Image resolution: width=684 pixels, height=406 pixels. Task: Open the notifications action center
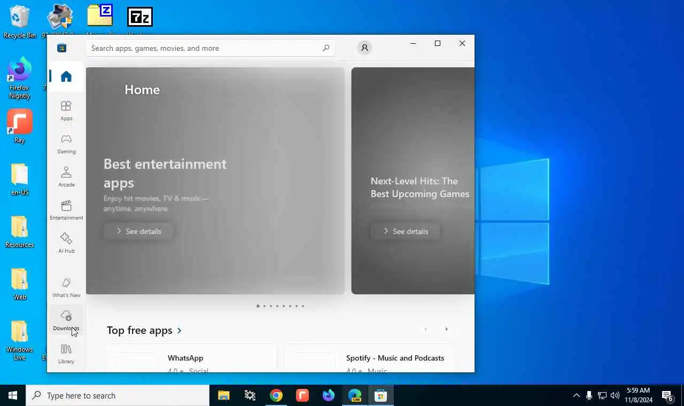click(x=667, y=395)
